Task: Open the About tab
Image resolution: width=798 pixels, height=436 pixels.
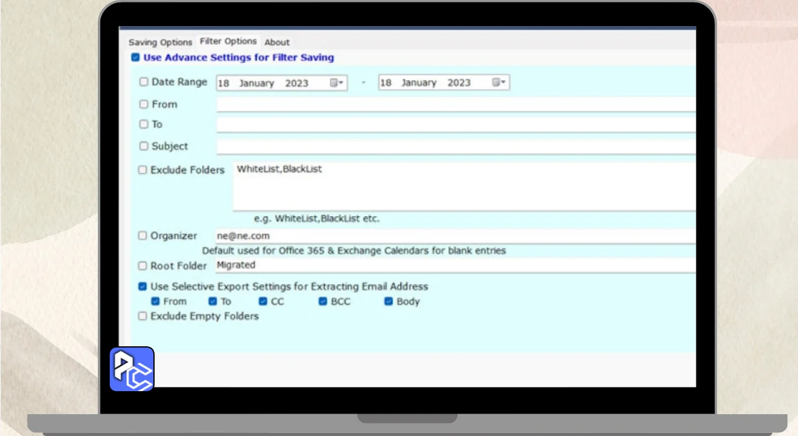Action: point(277,42)
